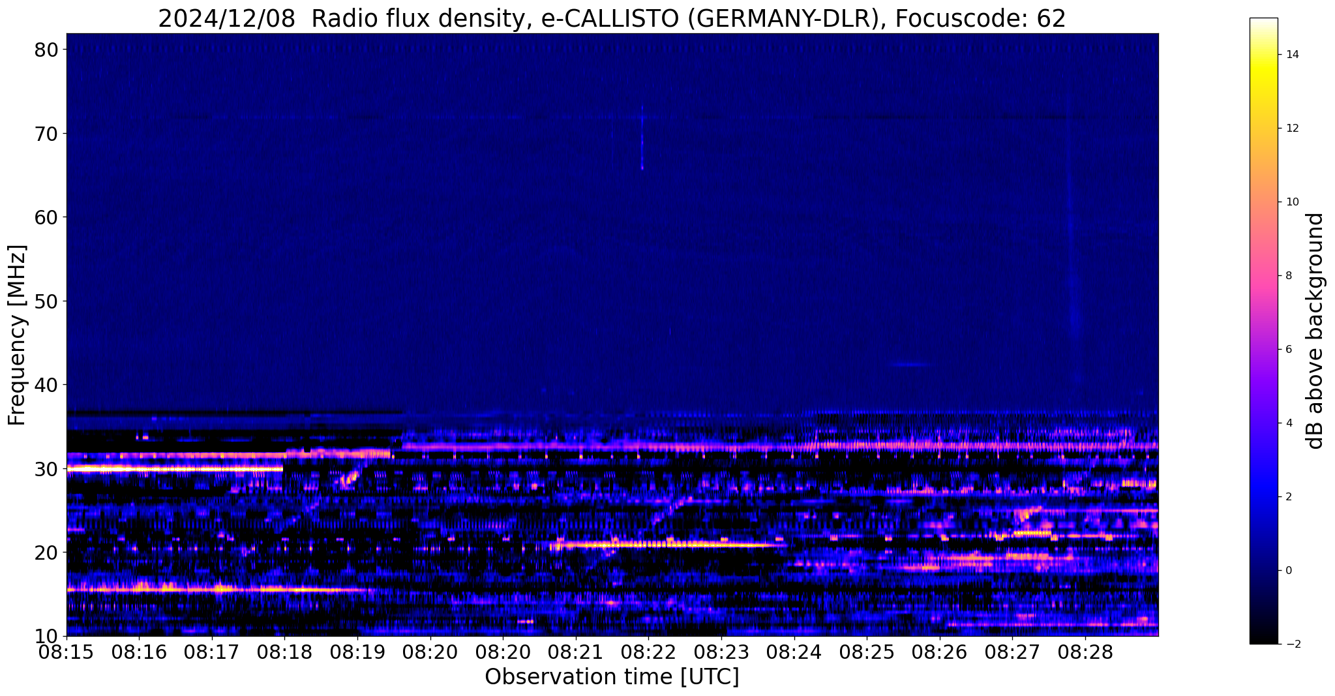Viewport: 1335px width, 696px height.
Task: Click colorbar tick label 0
Action: coord(1288,571)
